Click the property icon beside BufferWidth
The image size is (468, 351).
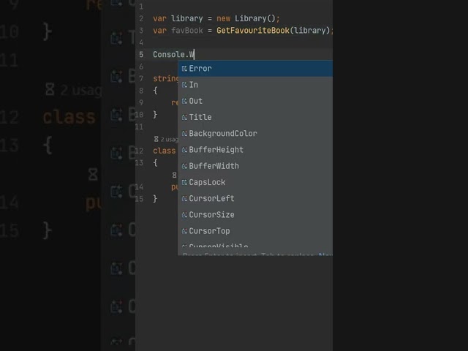pos(184,166)
